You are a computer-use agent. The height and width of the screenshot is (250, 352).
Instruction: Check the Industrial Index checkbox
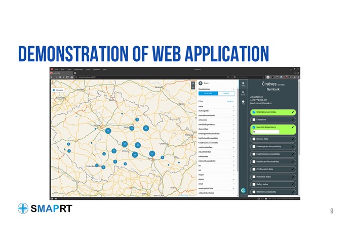pos(254,177)
